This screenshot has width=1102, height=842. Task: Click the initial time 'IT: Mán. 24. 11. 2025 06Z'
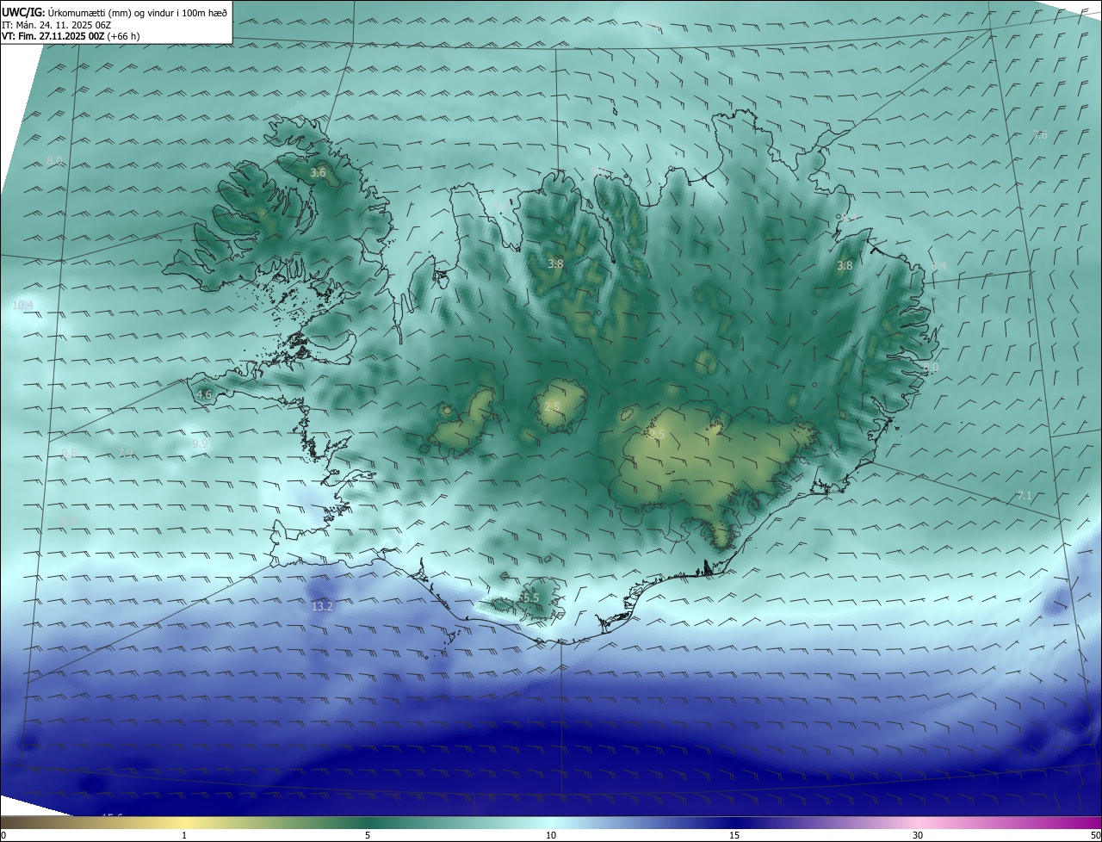[x=54, y=25]
